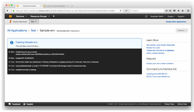
Task: Open Create and connect to a database
Action: click(160, 50)
